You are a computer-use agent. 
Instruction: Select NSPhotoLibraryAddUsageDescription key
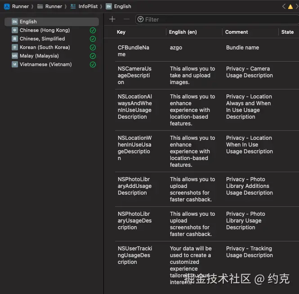pos(134,186)
